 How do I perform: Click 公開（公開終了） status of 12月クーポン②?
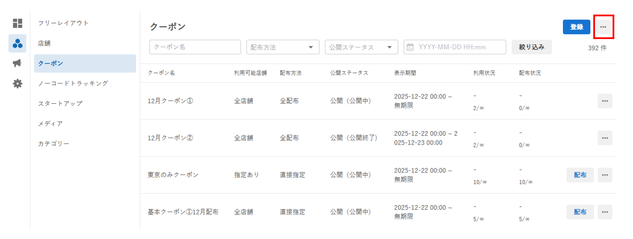click(x=353, y=138)
